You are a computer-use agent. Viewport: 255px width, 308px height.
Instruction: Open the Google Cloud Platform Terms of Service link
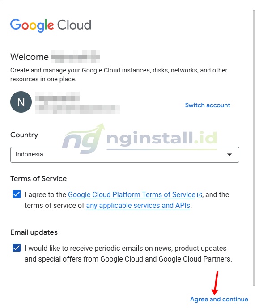(x=132, y=195)
